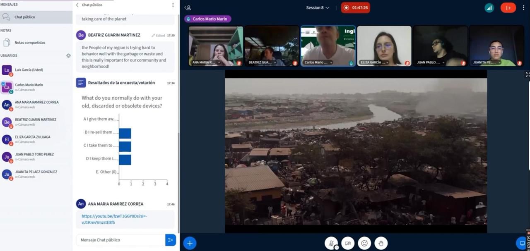Collapse the chat with the back chevron

[x=77, y=5]
